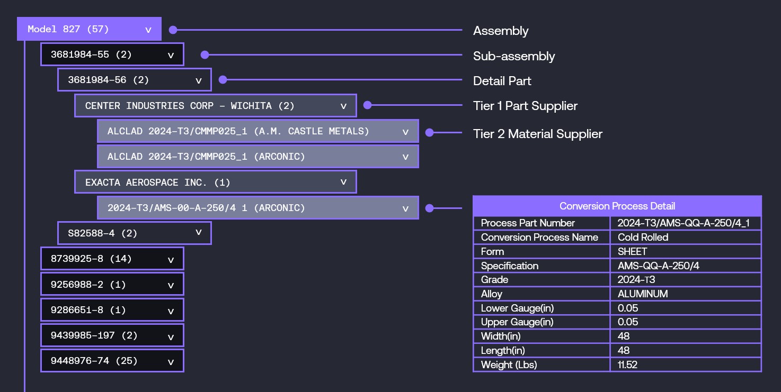Screen dimensions: 781x392
Task: Select the 9286651-8 (1) tree row
Action: pyautogui.click(x=112, y=310)
